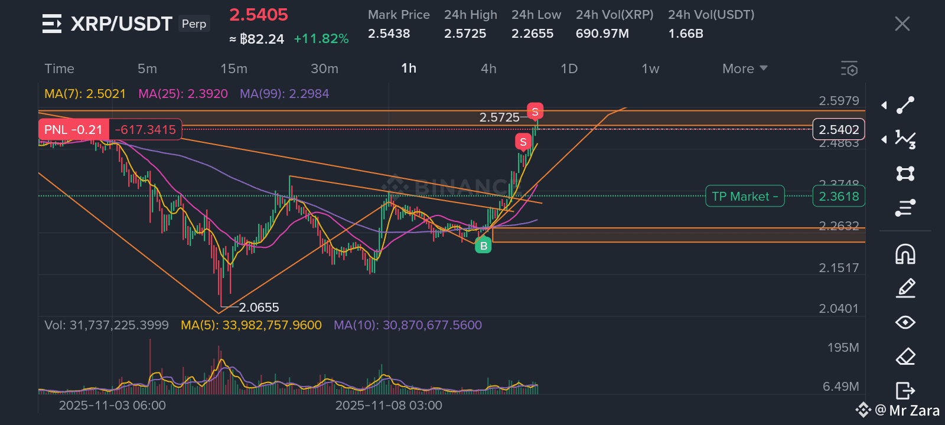The width and height of the screenshot is (945, 425).
Task: Tap the 24h High value 2.5725
Action: pos(465,34)
